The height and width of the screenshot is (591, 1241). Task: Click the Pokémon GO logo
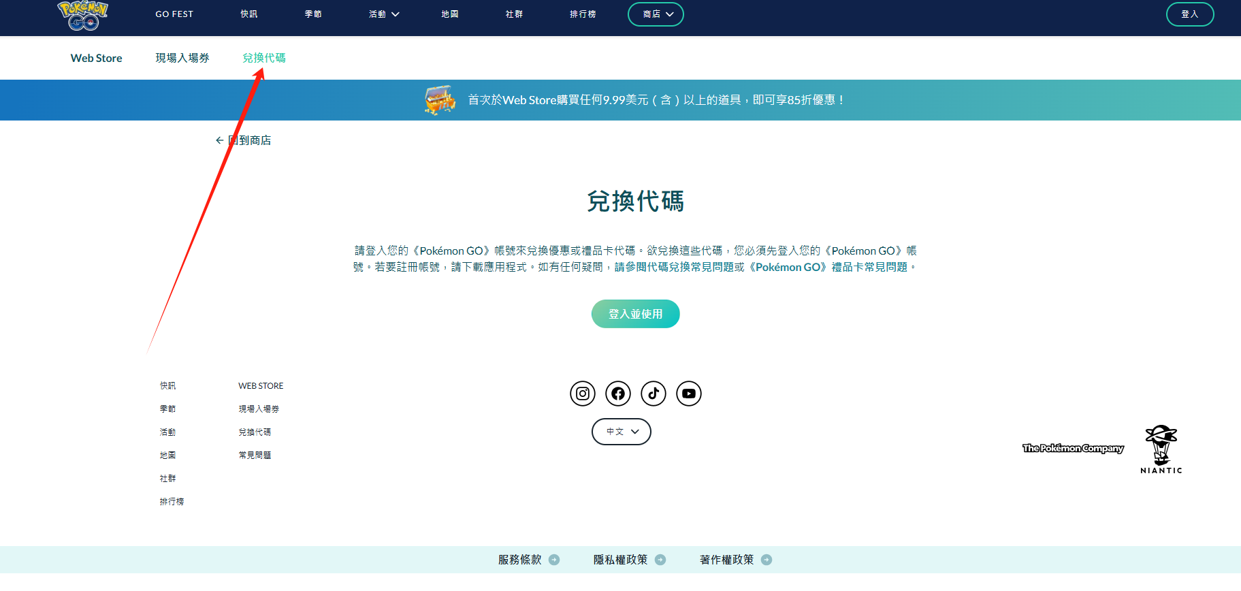tap(83, 16)
